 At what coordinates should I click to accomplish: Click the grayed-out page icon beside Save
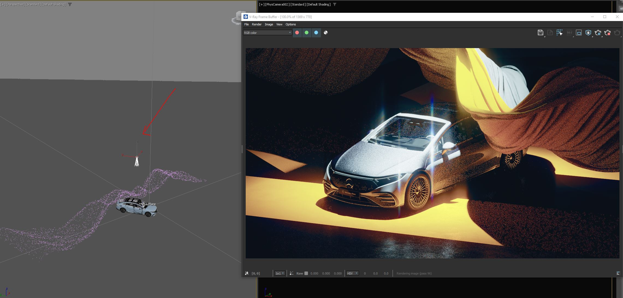[550, 33]
